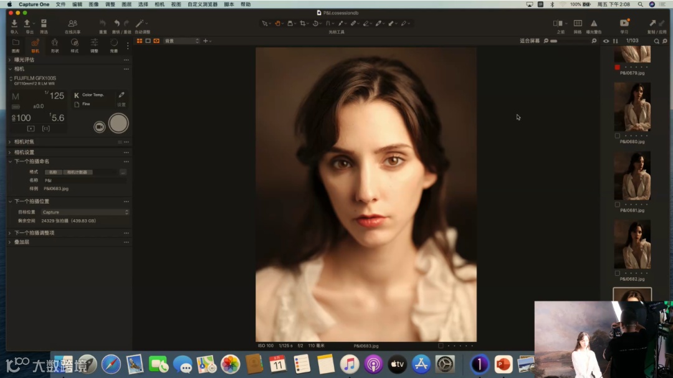Click shutter speed value 1/125
This screenshot has width=673, height=378.
pos(54,95)
